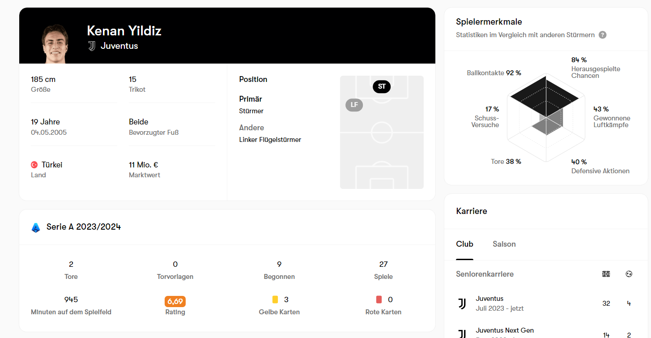Select the ST position badge on the pitch
The height and width of the screenshot is (338, 651).
382,86
